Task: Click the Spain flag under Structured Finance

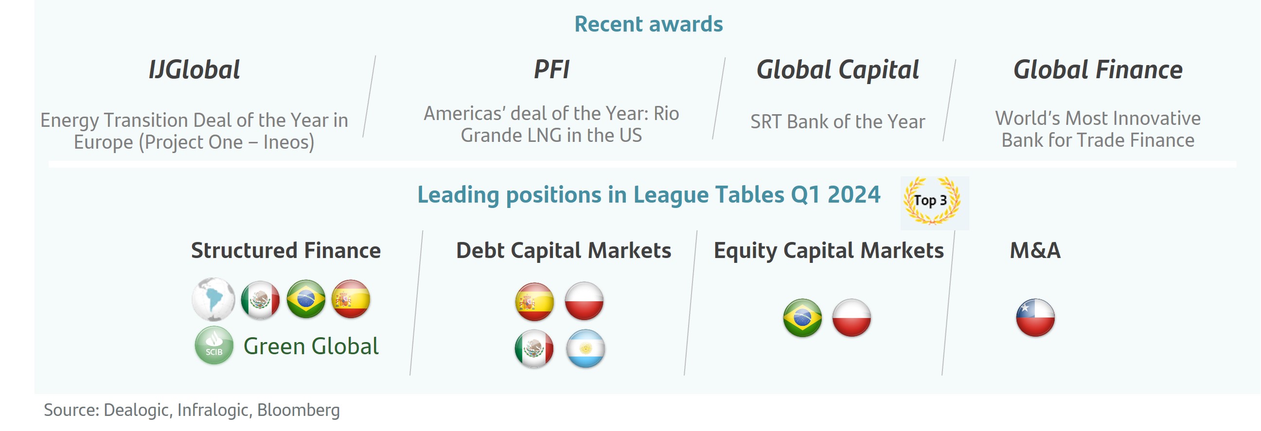Action: coord(351,299)
